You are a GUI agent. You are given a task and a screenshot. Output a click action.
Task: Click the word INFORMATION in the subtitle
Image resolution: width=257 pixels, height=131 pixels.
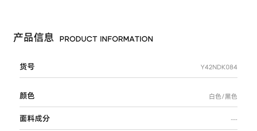pos(126,39)
